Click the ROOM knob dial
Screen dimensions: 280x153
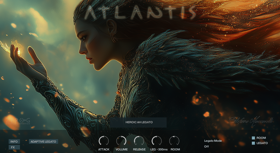click(174, 141)
